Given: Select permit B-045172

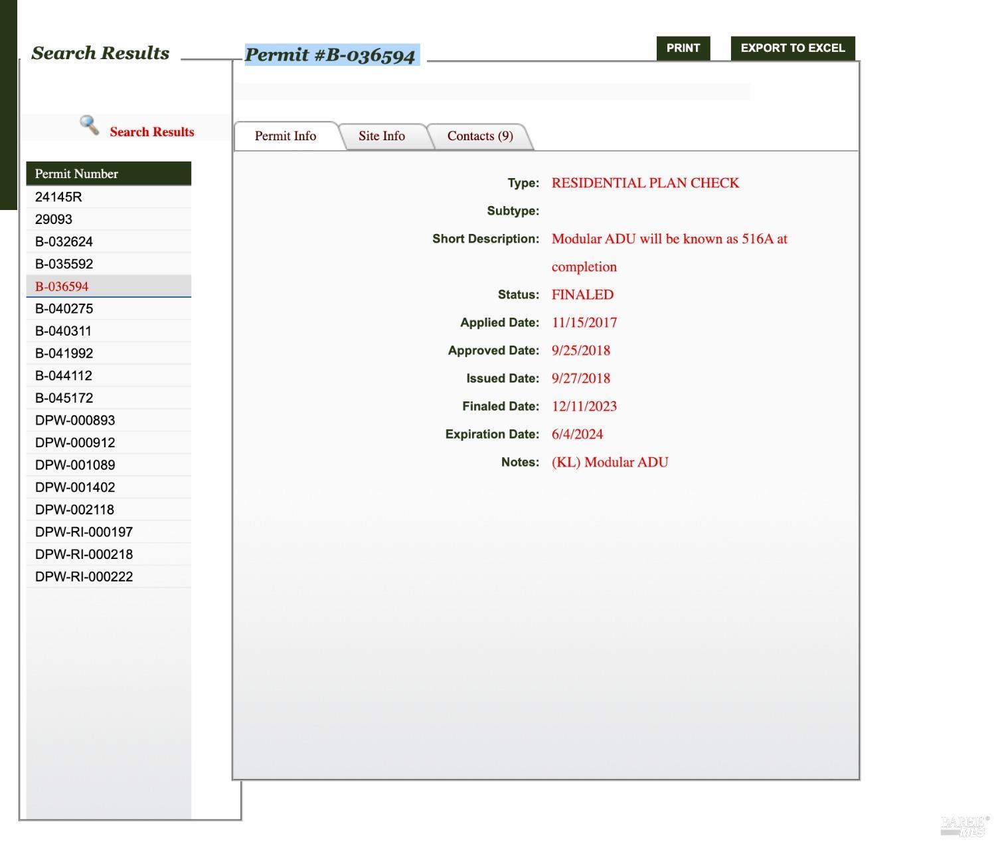Looking at the screenshot, I should (x=64, y=398).
